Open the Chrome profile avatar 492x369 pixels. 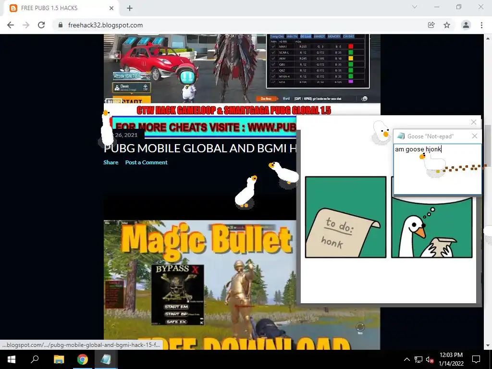(466, 25)
